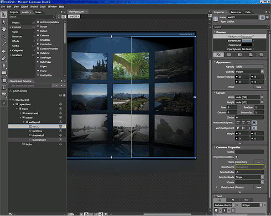
Task: Click the wall3D breadcrumb button
Action: (x=74, y=17)
